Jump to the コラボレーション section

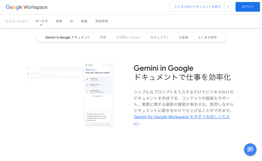pyautogui.click(x=128, y=37)
